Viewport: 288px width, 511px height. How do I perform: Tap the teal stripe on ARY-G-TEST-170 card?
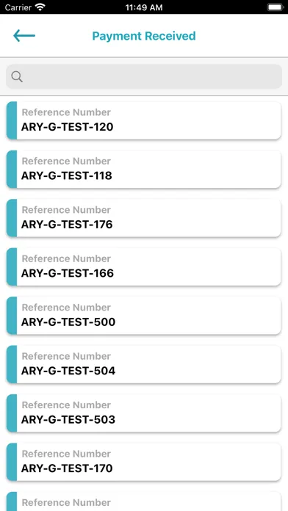tap(12, 462)
